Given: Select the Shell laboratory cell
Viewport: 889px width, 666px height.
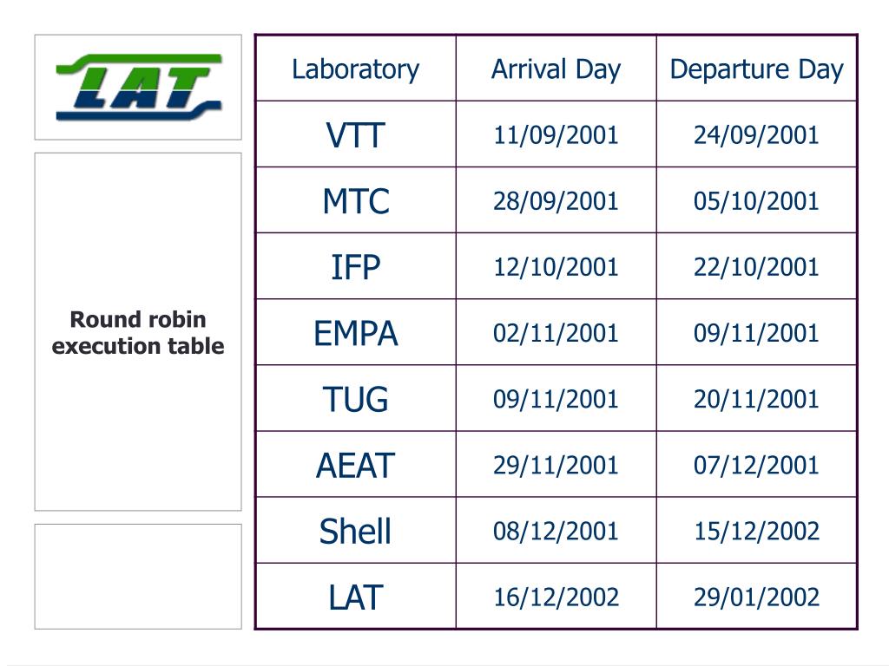Looking at the screenshot, I should pyautogui.click(x=355, y=531).
